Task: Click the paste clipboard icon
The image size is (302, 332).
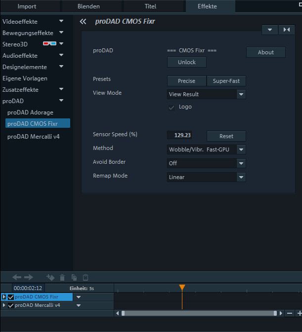Action: tap(86, 277)
